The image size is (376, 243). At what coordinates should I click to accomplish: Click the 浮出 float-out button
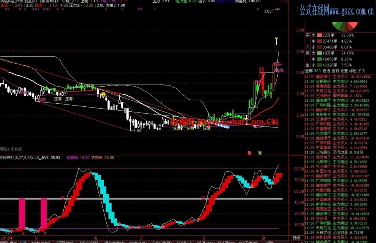tap(353, 71)
